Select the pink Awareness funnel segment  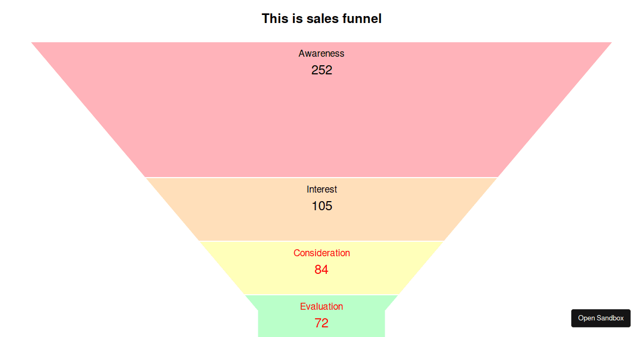click(x=322, y=123)
